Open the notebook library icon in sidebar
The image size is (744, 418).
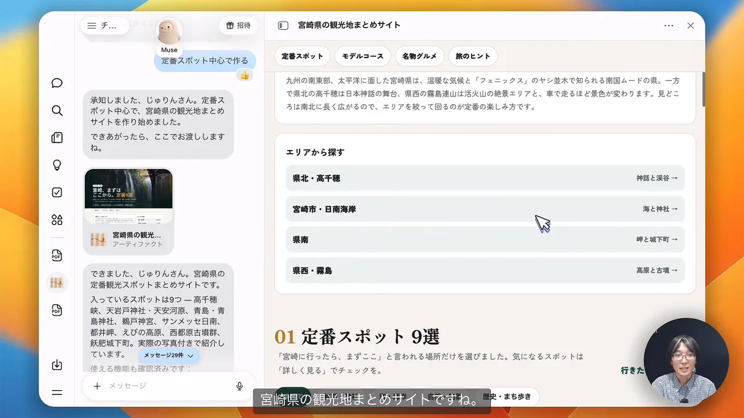57,138
